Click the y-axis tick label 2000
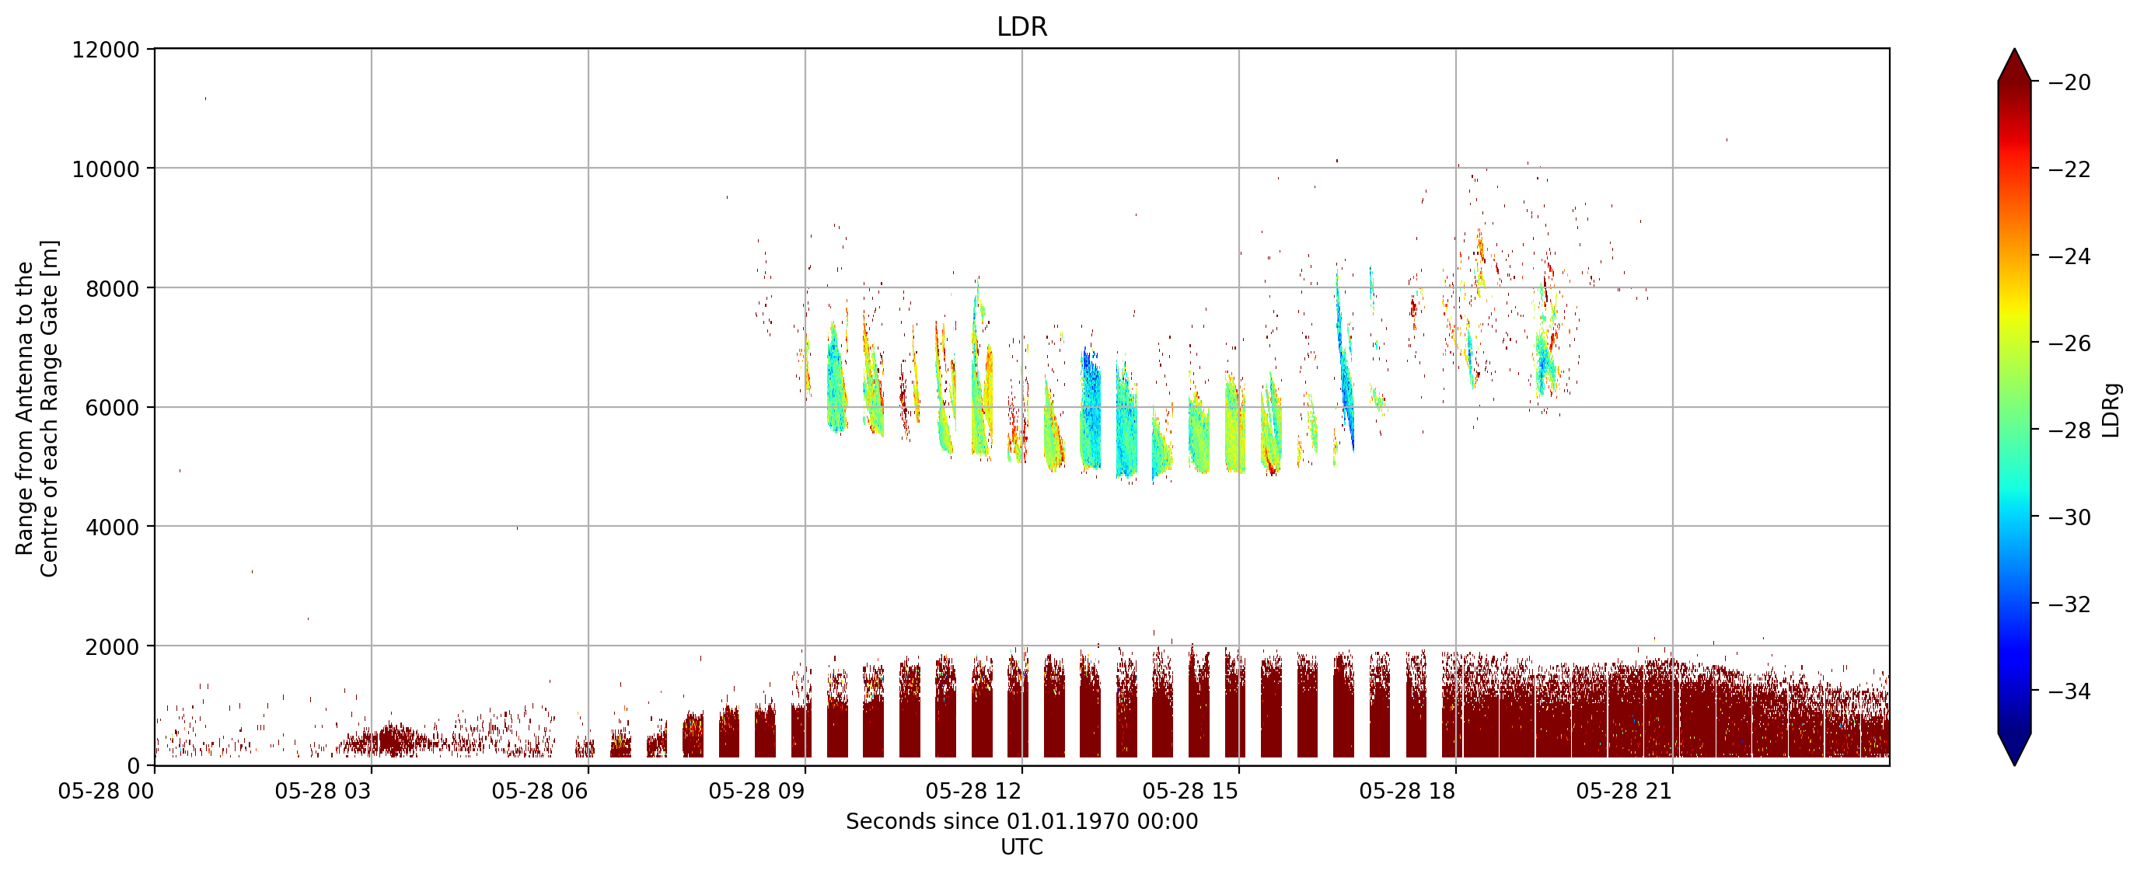The width and height of the screenshot is (2137, 874). point(112,647)
